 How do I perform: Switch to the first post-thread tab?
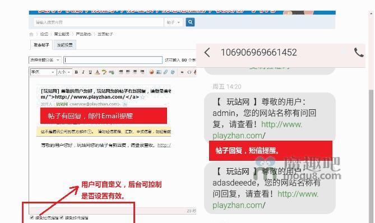point(41,45)
